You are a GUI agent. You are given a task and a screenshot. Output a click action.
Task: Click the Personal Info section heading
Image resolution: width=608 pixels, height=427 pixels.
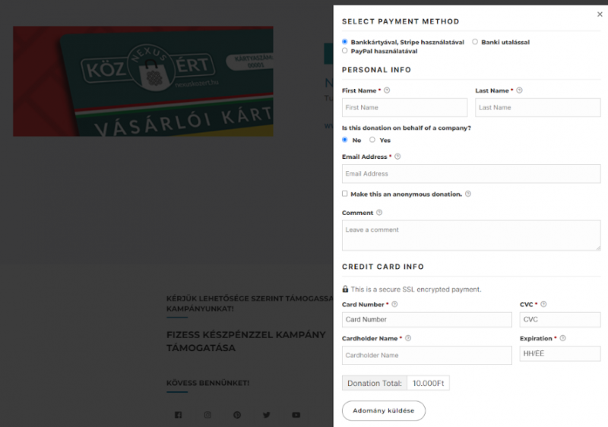[x=376, y=70]
